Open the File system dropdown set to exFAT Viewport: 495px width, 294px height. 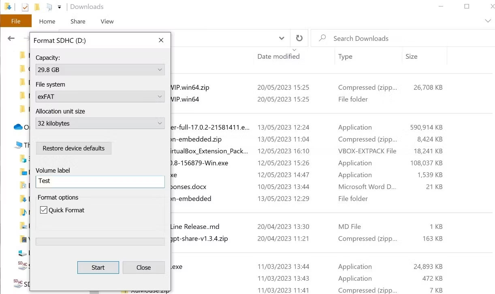[100, 97]
